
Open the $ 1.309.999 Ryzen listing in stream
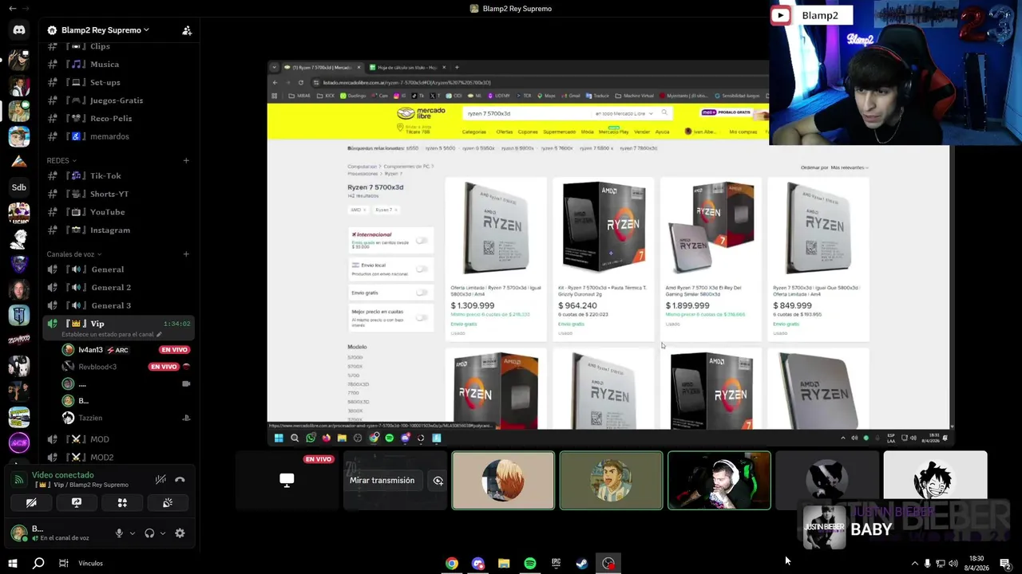pyautogui.click(x=496, y=259)
